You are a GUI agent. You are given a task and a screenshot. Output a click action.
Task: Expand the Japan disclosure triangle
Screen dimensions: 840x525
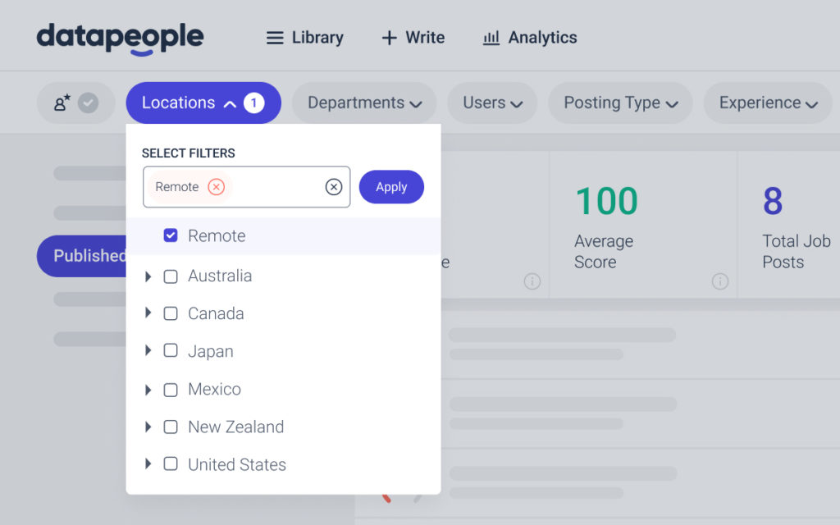pos(148,351)
